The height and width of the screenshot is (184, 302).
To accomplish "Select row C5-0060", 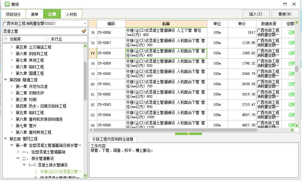I will [192, 74].
